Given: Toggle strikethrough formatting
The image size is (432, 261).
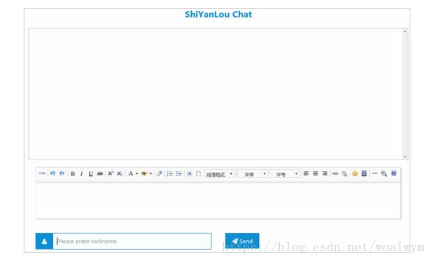Looking at the screenshot, I should [x=100, y=173].
